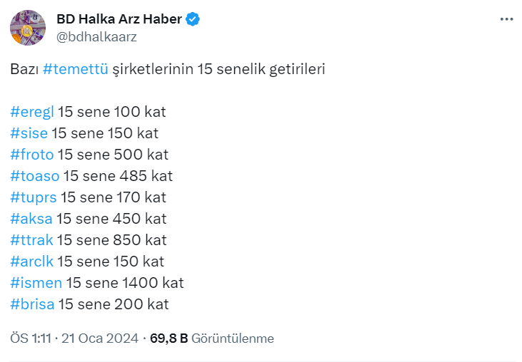Open the #eregl hashtag
This screenshot has width=522, height=362.
32,112
